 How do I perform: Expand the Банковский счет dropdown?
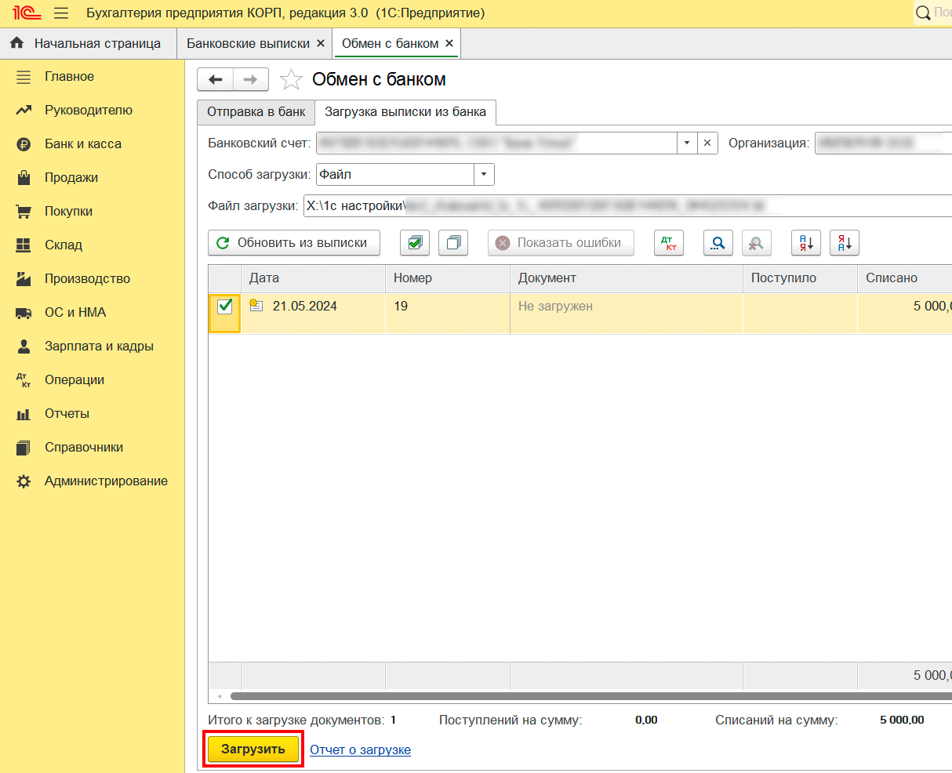click(x=686, y=143)
